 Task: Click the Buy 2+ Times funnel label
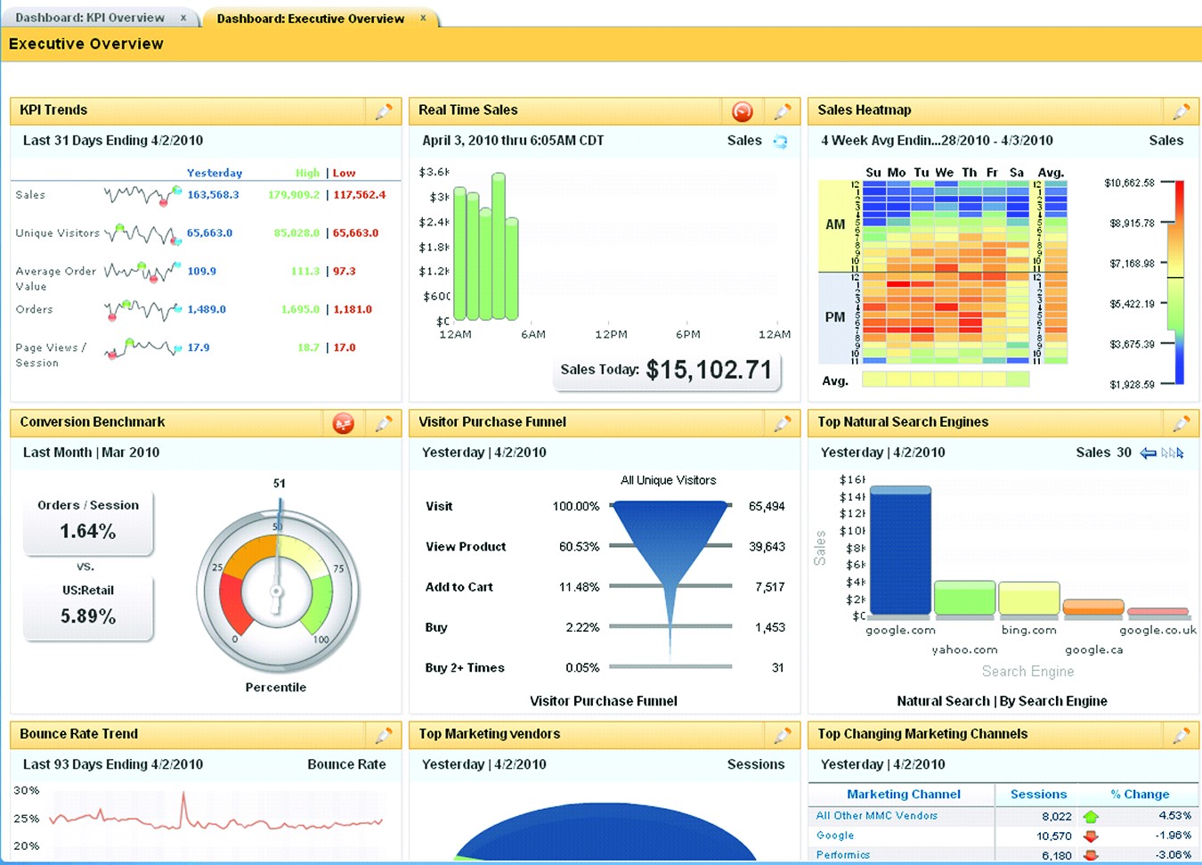click(465, 668)
